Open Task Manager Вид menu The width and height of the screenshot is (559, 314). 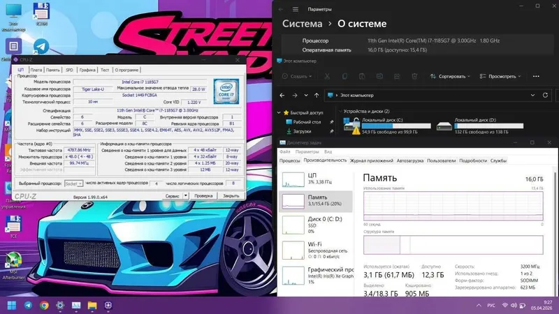[328, 151]
